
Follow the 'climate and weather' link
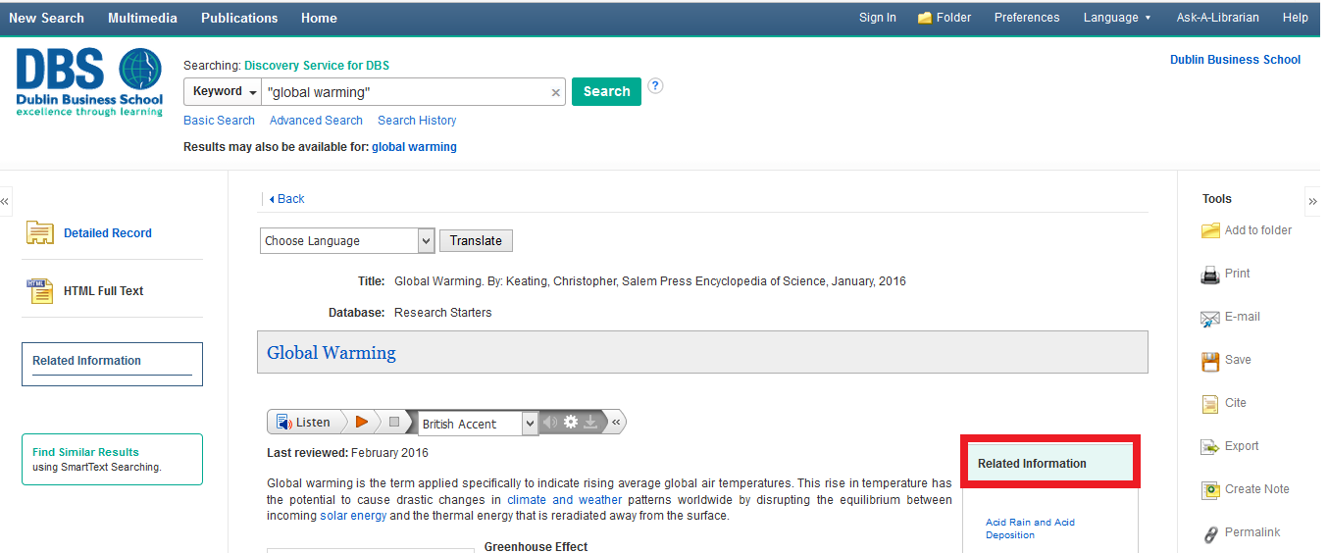(565, 500)
